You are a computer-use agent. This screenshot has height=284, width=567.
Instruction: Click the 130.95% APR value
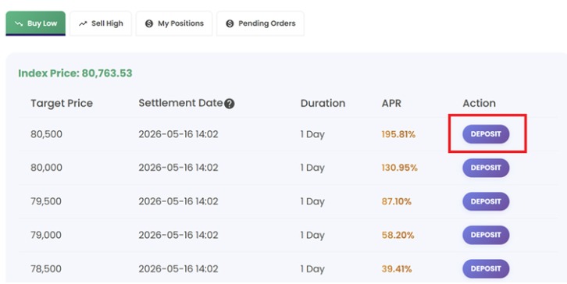400,168
